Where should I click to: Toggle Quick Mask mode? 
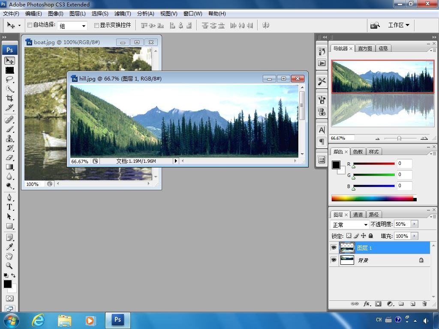[9, 298]
